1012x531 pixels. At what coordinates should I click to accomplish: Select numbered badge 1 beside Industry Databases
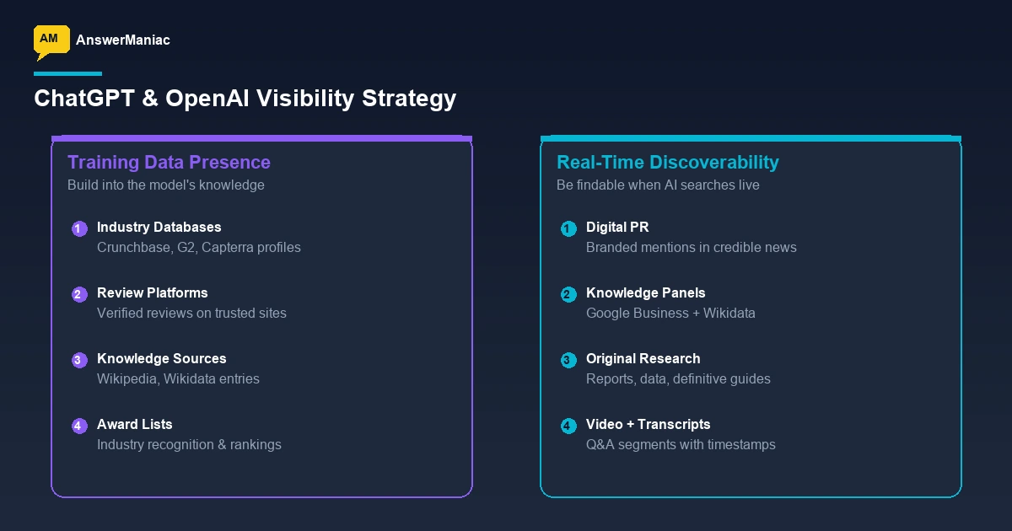pyautogui.click(x=78, y=228)
